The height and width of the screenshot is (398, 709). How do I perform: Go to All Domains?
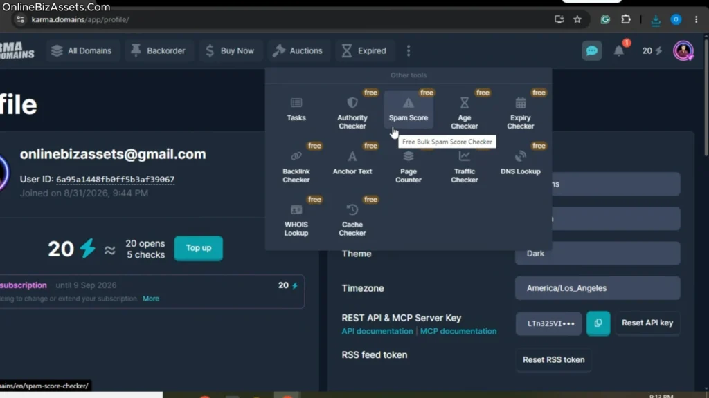click(x=82, y=50)
